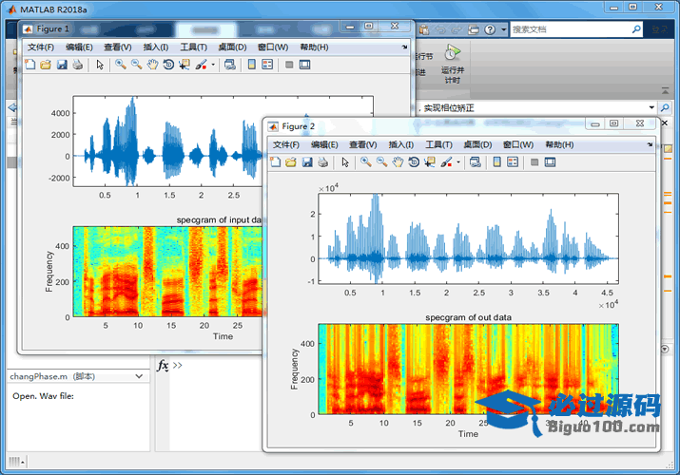680x475 pixels.
Task: Open 插入(I) menu in Figure 1
Action: click(x=156, y=47)
